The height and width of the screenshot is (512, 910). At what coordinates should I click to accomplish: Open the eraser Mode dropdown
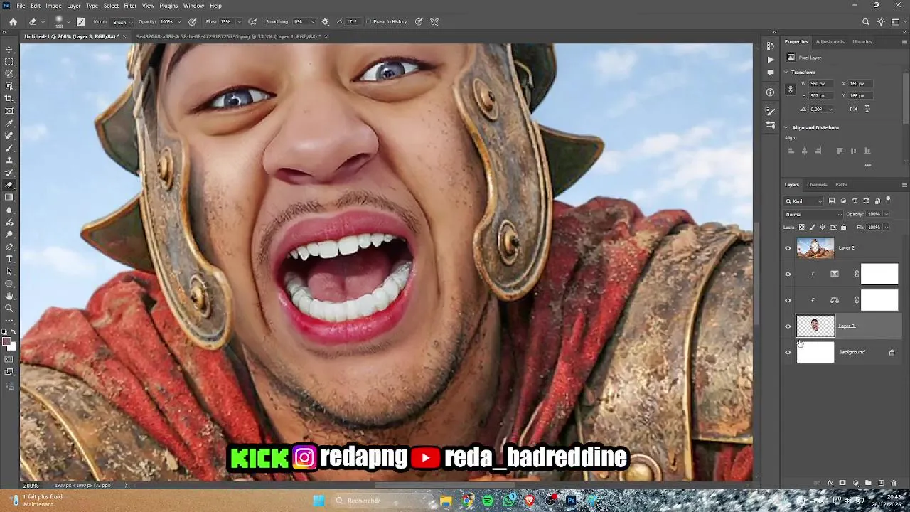pyautogui.click(x=120, y=22)
